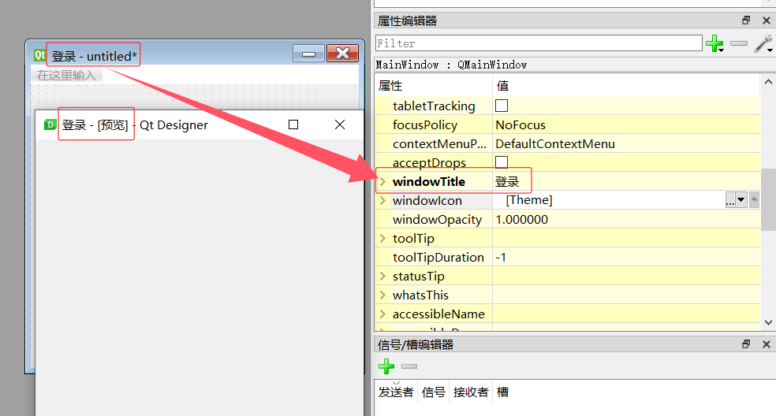Expand the windowTitle property
Viewport: 776px width, 416px height.
tap(382, 181)
